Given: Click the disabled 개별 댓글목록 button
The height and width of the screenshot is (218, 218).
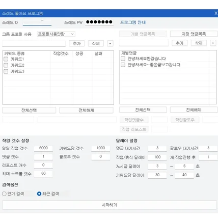Looking at the screenshot, I should 143,34.
